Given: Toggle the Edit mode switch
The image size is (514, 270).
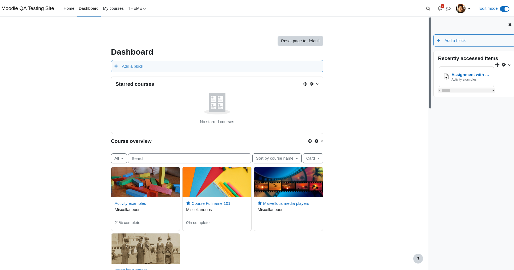Looking at the screenshot, I should (505, 9).
